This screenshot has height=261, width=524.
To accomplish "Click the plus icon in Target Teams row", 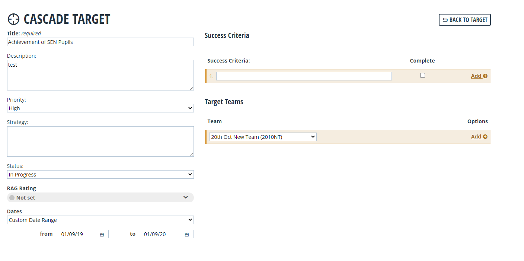I will 485,137.
